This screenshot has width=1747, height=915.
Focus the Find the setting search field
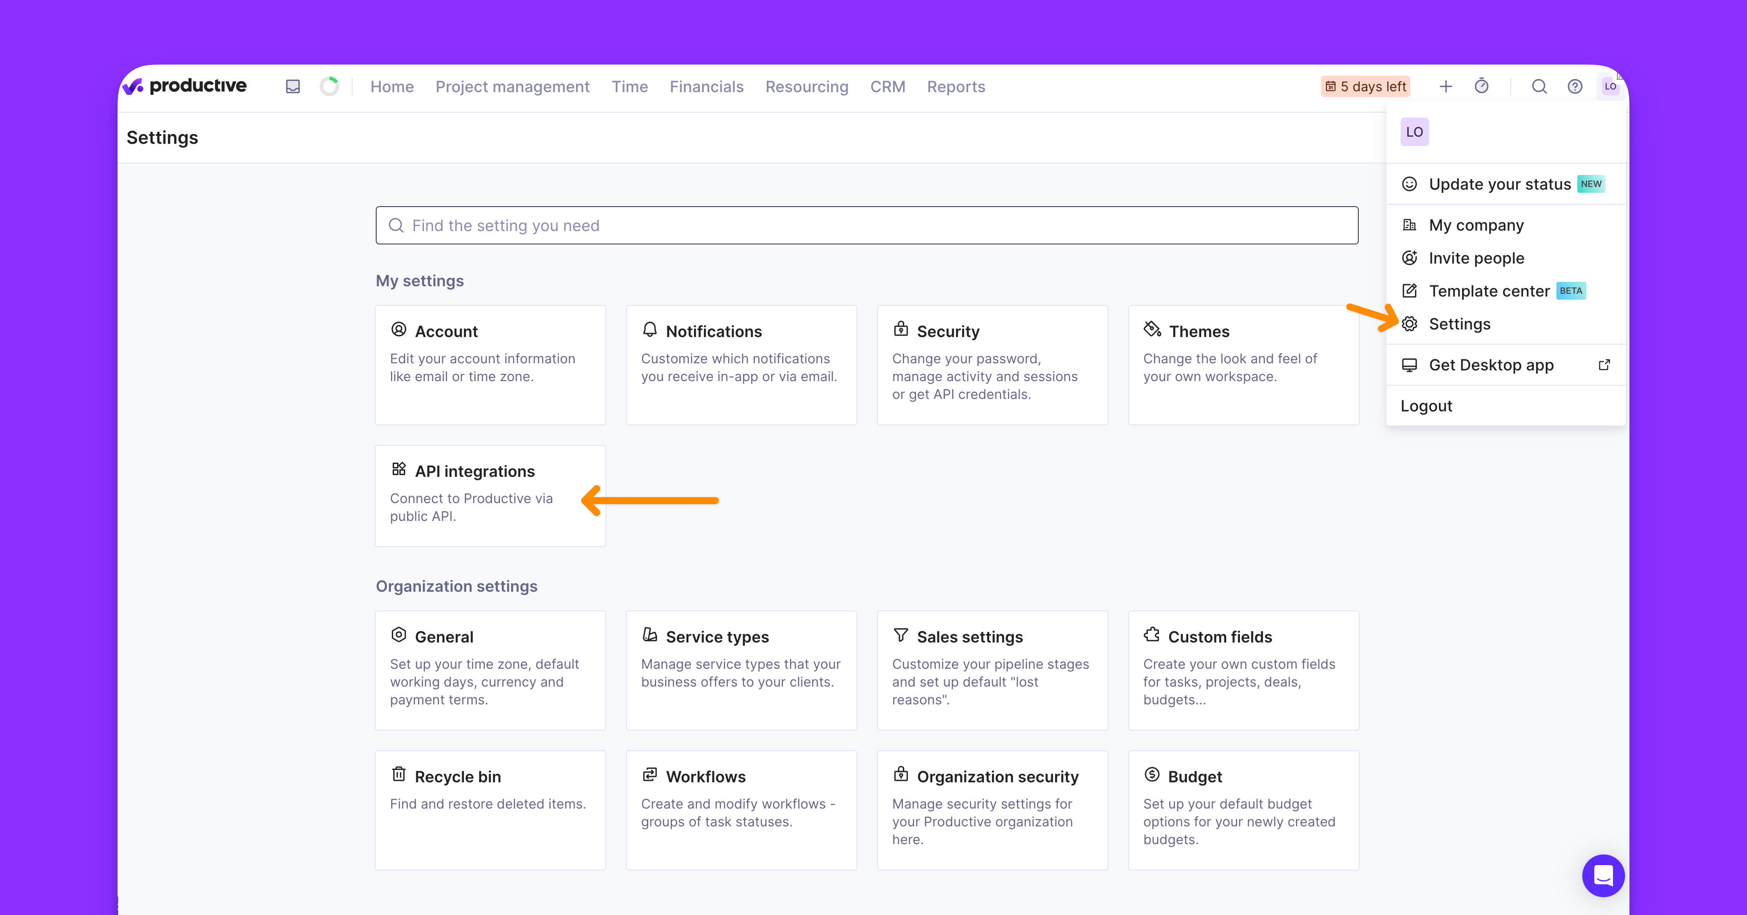[x=866, y=225]
